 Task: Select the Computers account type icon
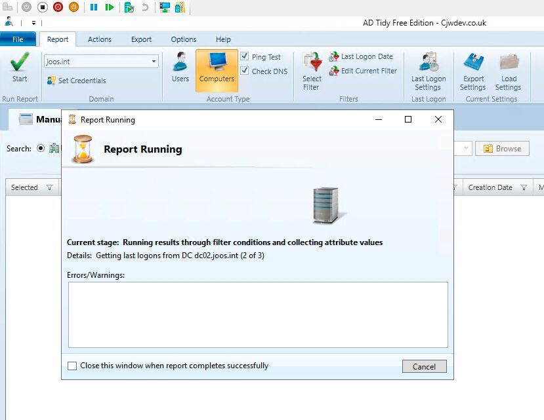[217, 69]
